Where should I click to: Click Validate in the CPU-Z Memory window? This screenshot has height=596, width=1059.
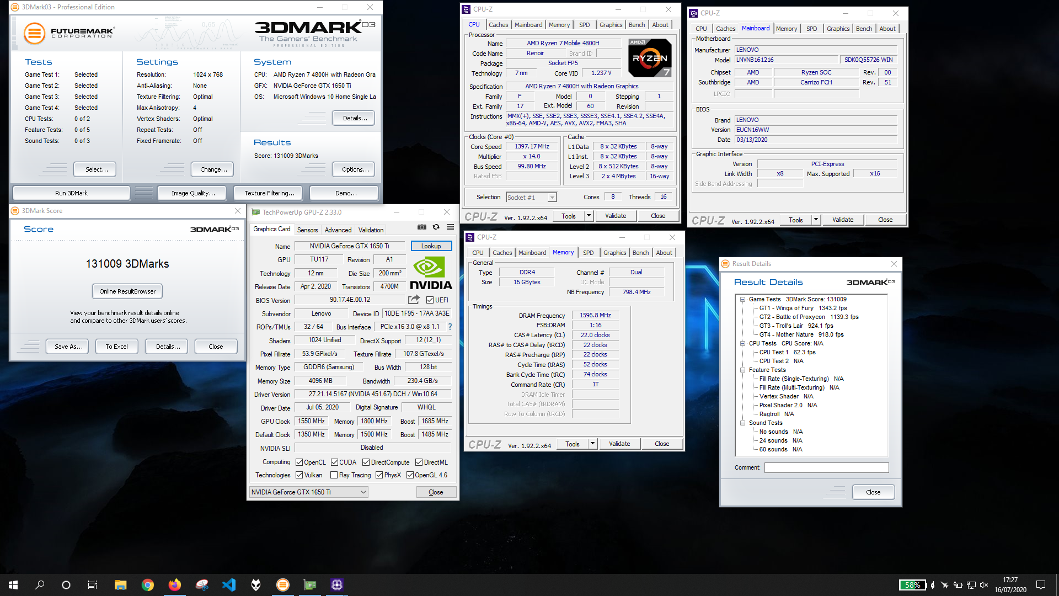pyautogui.click(x=619, y=444)
